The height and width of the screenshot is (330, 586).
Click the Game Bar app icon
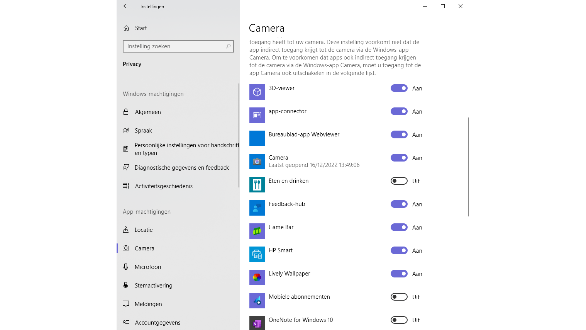pyautogui.click(x=257, y=231)
